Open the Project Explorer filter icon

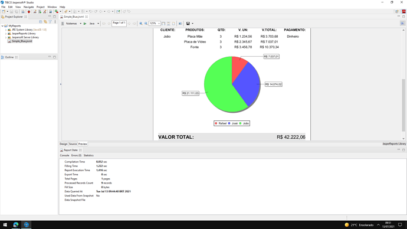tap(50, 22)
